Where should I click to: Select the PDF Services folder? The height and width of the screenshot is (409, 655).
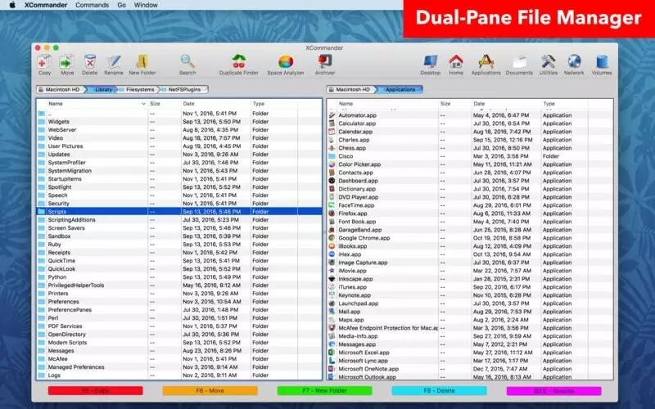pyautogui.click(x=179, y=326)
